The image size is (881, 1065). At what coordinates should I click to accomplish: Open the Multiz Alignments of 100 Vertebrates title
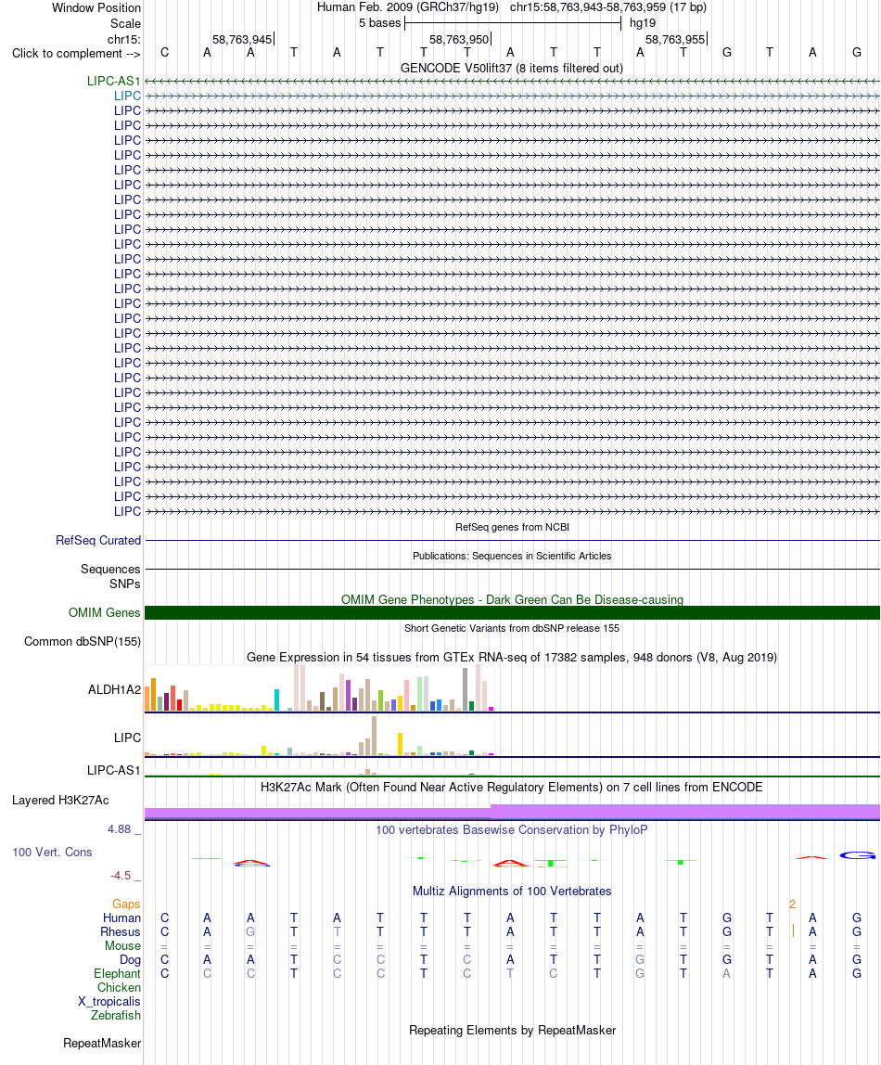tap(512, 892)
